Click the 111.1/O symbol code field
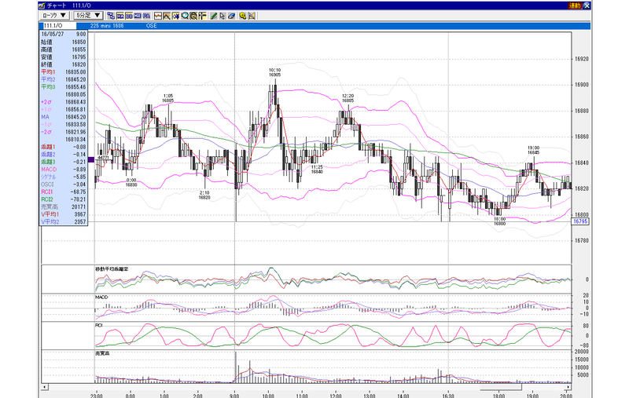 [x=57, y=26]
